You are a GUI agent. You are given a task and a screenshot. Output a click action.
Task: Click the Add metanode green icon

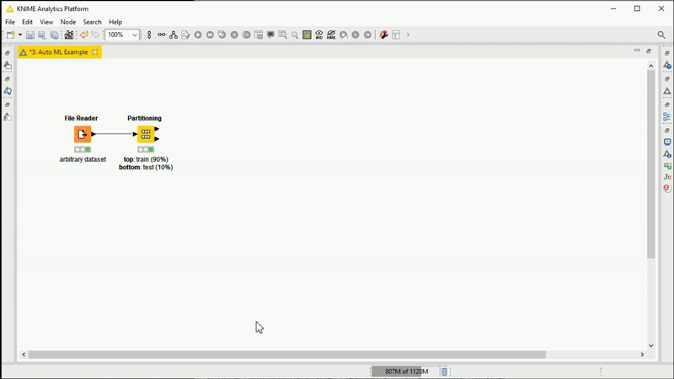pyautogui.click(x=307, y=35)
